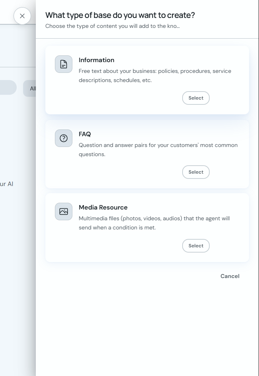This screenshot has height=376, width=259.
Task: Click the FAQ question mark icon
Action: (64, 138)
